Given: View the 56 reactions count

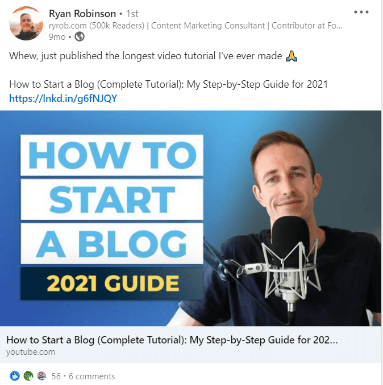Looking at the screenshot, I should point(56,376).
